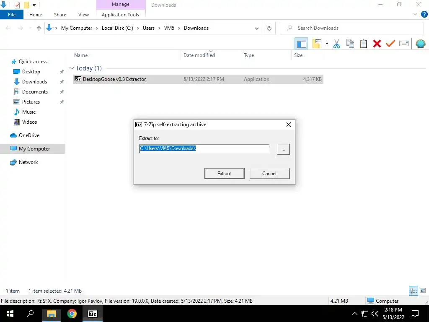Screen dimensions: 429x322
Task: Close the 7-Zip self-extracting archive dialog
Action: [288, 125]
